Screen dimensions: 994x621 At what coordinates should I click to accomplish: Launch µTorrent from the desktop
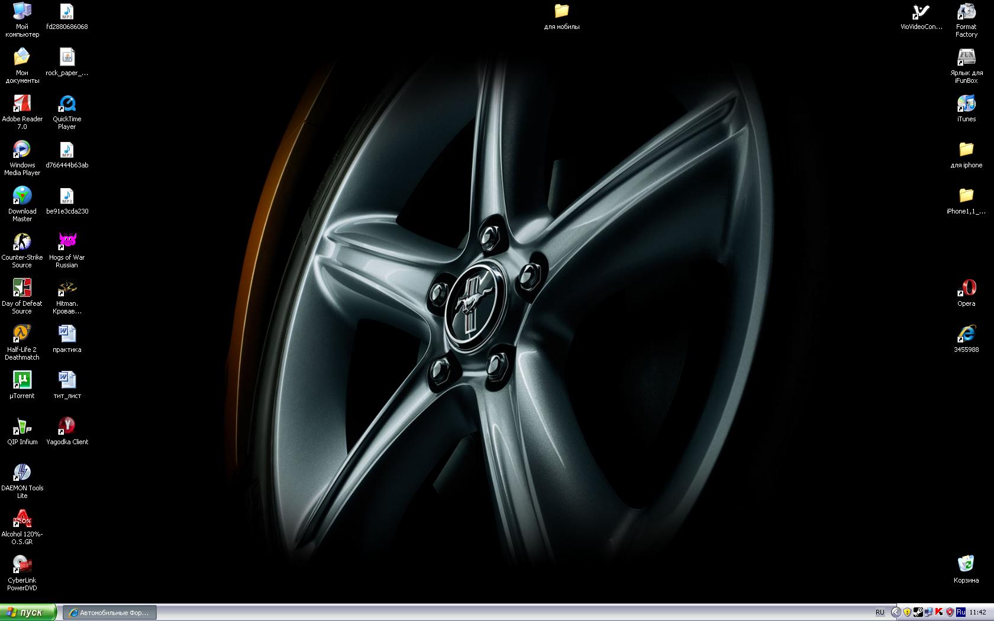point(22,380)
